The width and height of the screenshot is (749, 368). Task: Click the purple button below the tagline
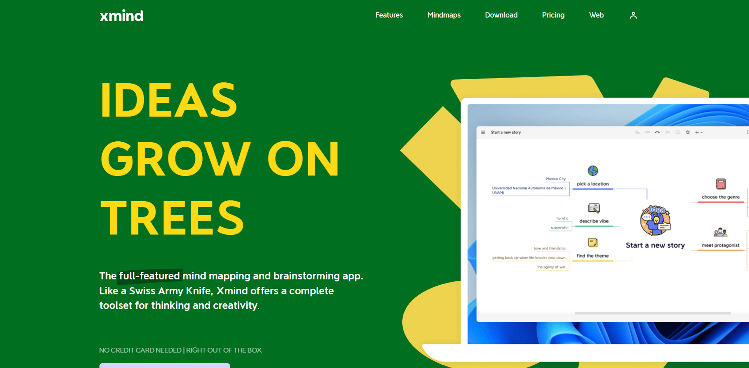pos(165,365)
